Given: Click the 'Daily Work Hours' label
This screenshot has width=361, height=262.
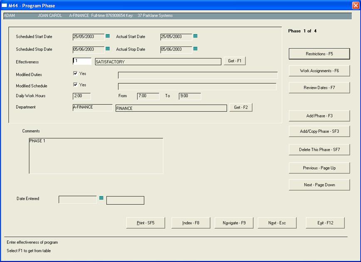Looking at the screenshot, I should click(31, 96).
